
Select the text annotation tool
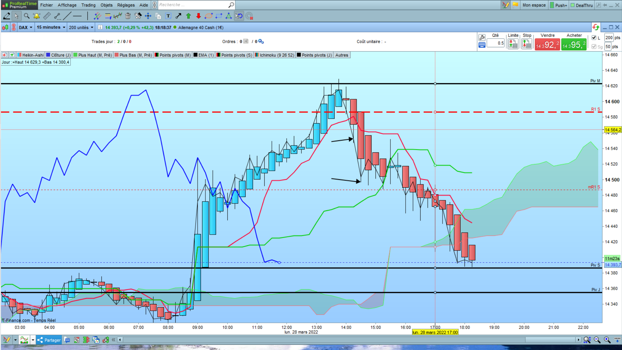pos(168,16)
